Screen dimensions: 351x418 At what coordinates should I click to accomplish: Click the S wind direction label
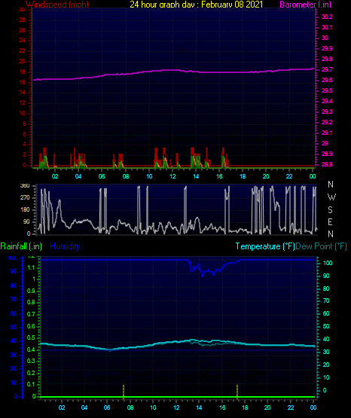330,210
